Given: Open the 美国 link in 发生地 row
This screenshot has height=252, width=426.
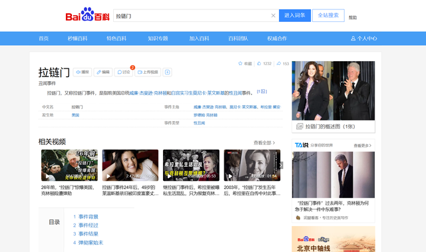Looking at the screenshot, I should [x=75, y=115].
